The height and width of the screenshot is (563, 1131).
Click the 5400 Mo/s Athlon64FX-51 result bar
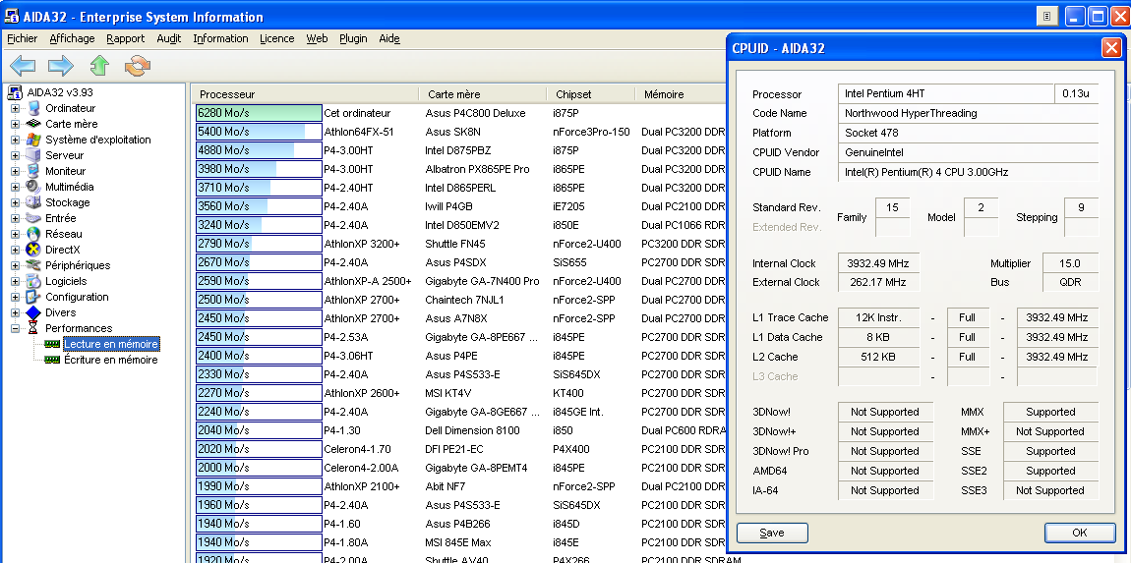[259, 132]
